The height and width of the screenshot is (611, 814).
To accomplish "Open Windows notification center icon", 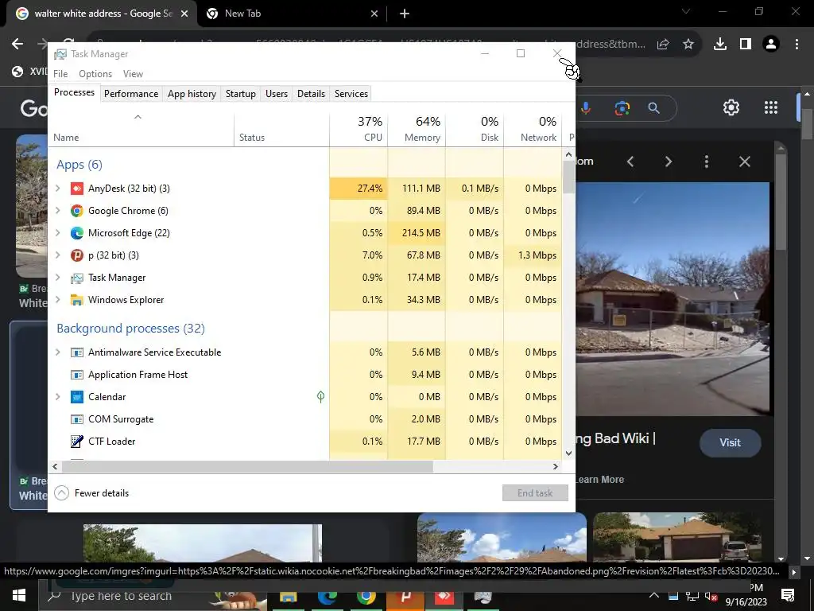I will click(788, 595).
